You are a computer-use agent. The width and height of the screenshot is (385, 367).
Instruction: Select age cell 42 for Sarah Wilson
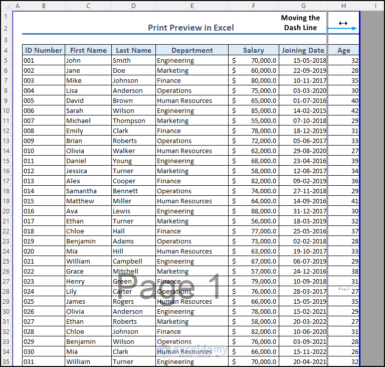[x=343, y=111]
